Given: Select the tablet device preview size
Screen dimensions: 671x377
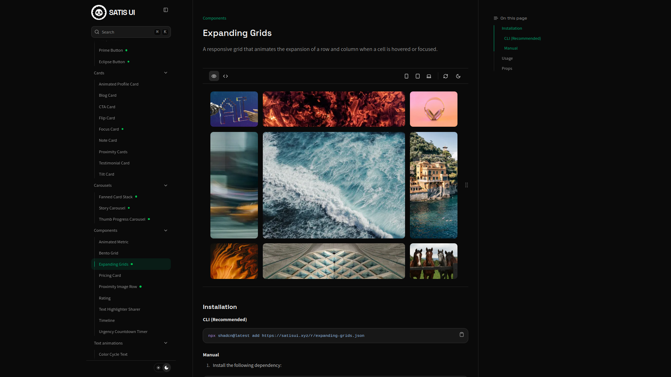Looking at the screenshot, I should point(417,76).
